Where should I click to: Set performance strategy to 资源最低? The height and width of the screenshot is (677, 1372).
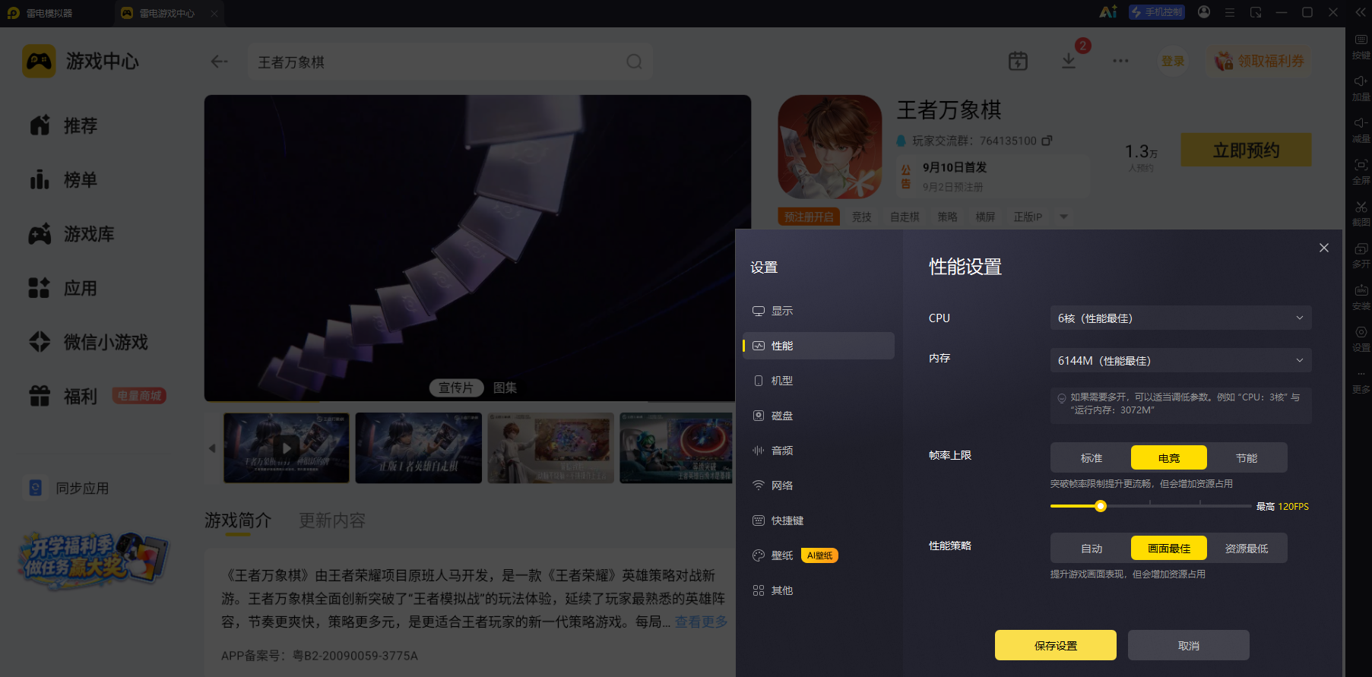(1247, 549)
